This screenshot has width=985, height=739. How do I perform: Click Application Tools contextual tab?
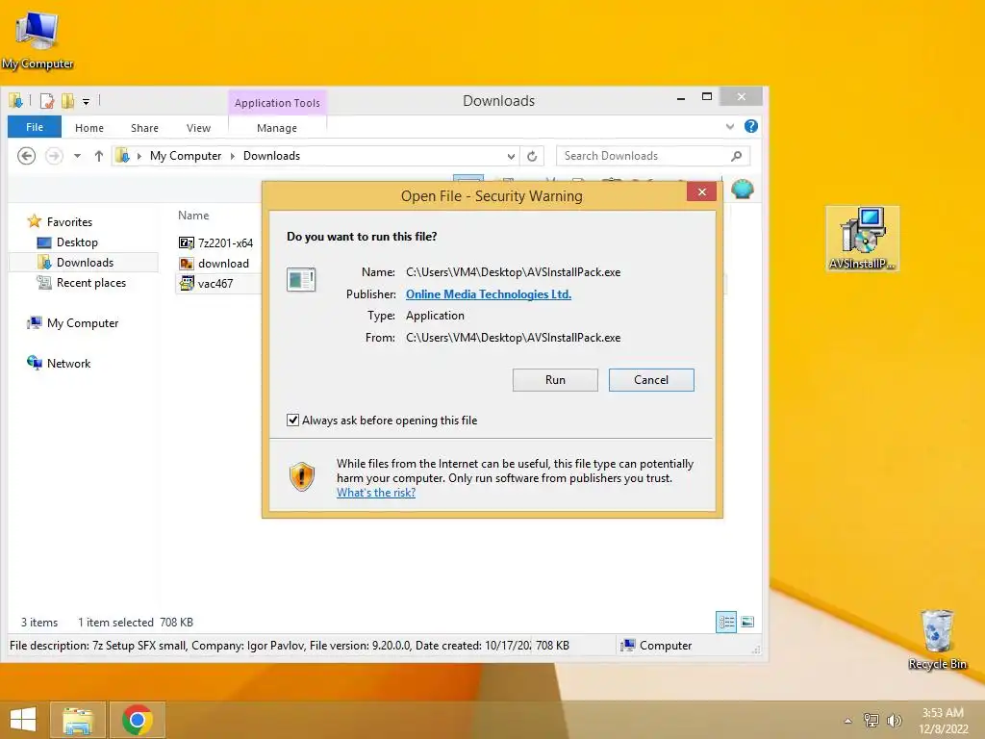pyautogui.click(x=277, y=102)
